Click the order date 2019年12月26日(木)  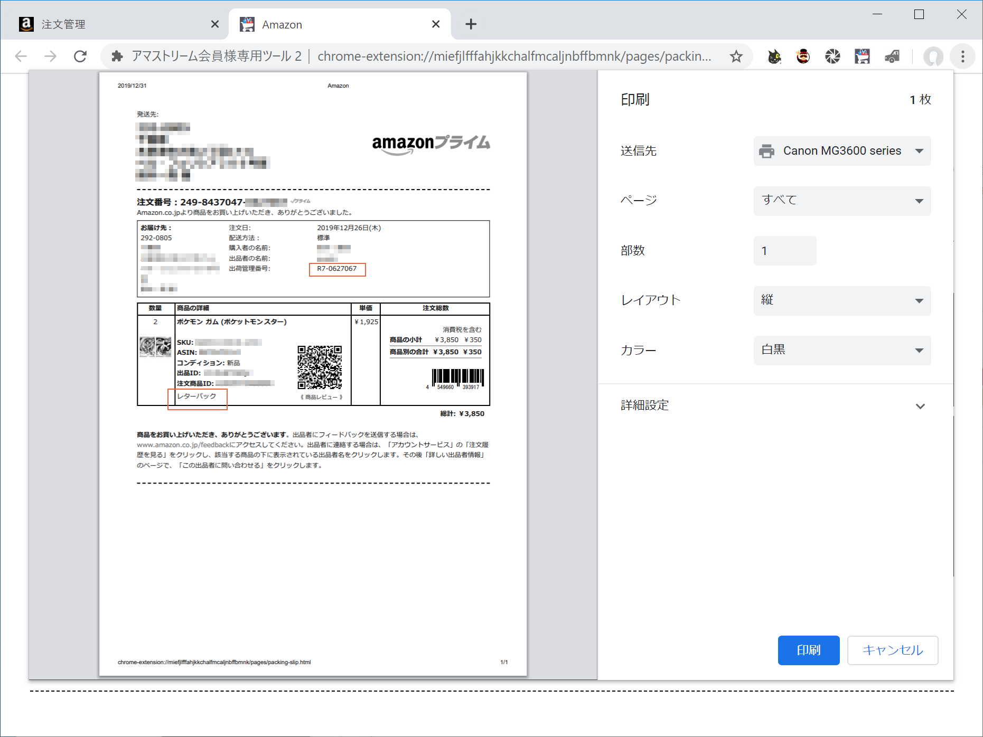coord(349,228)
